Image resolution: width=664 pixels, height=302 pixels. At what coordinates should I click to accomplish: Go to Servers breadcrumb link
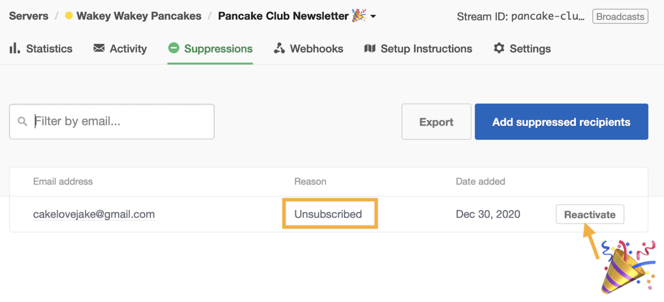point(29,16)
